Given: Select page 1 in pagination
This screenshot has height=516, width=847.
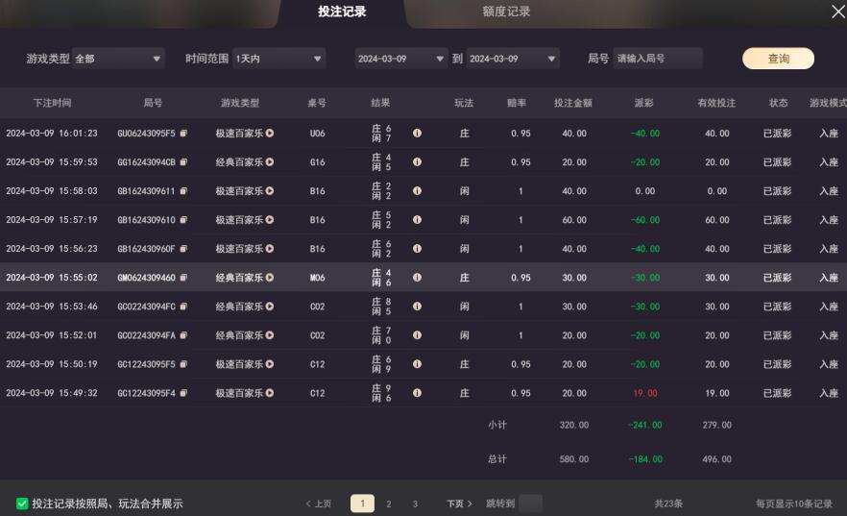Looking at the screenshot, I should click(362, 504).
